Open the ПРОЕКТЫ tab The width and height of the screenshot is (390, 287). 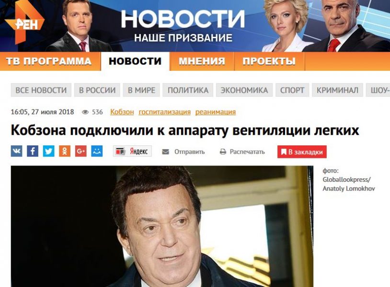pyautogui.click(x=269, y=61)
